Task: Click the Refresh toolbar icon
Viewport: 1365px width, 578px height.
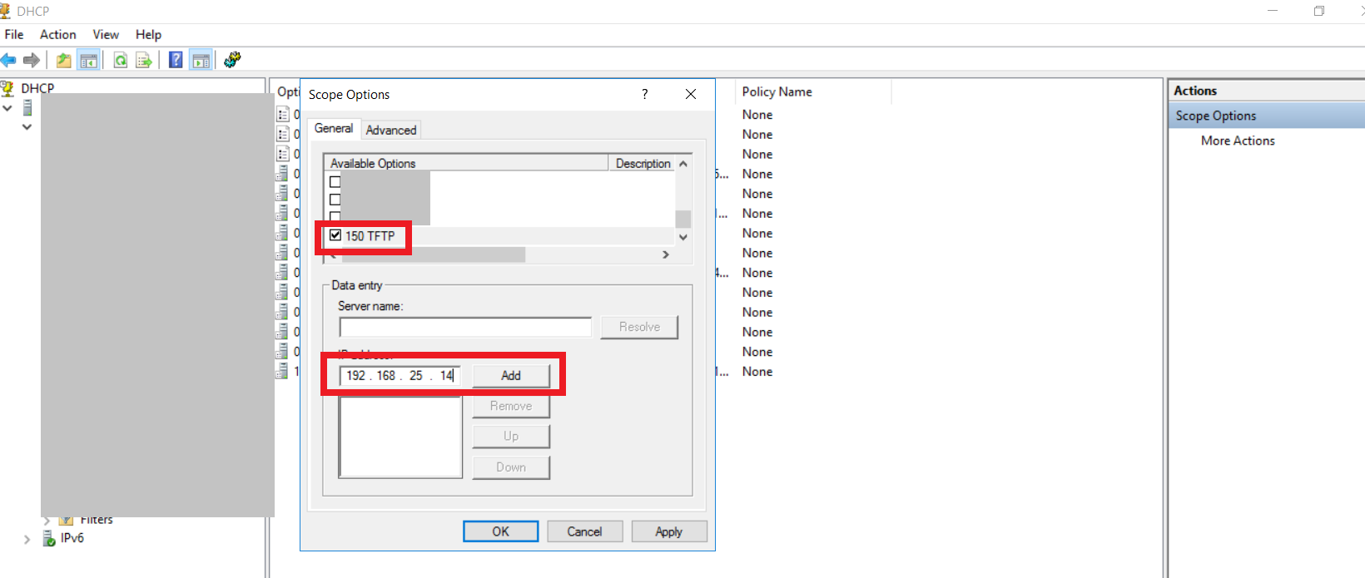Action: (121, 60)
